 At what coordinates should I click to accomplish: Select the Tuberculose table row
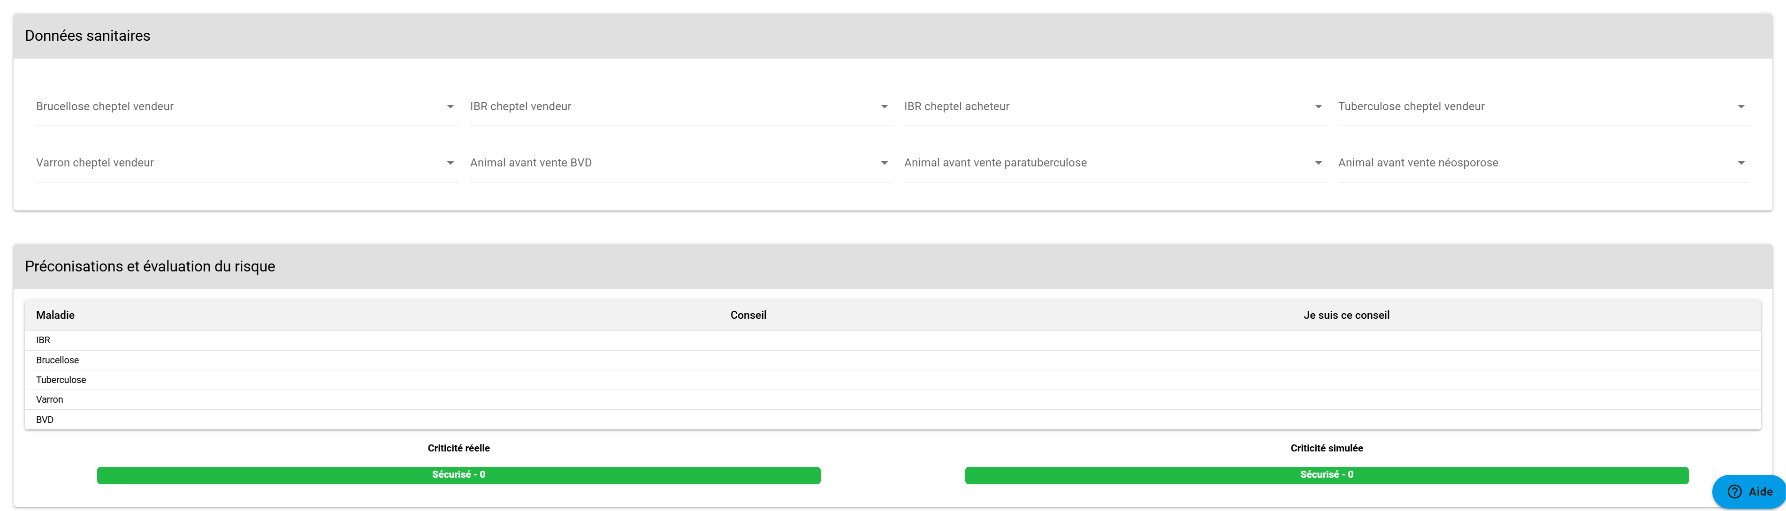(893, 380)
